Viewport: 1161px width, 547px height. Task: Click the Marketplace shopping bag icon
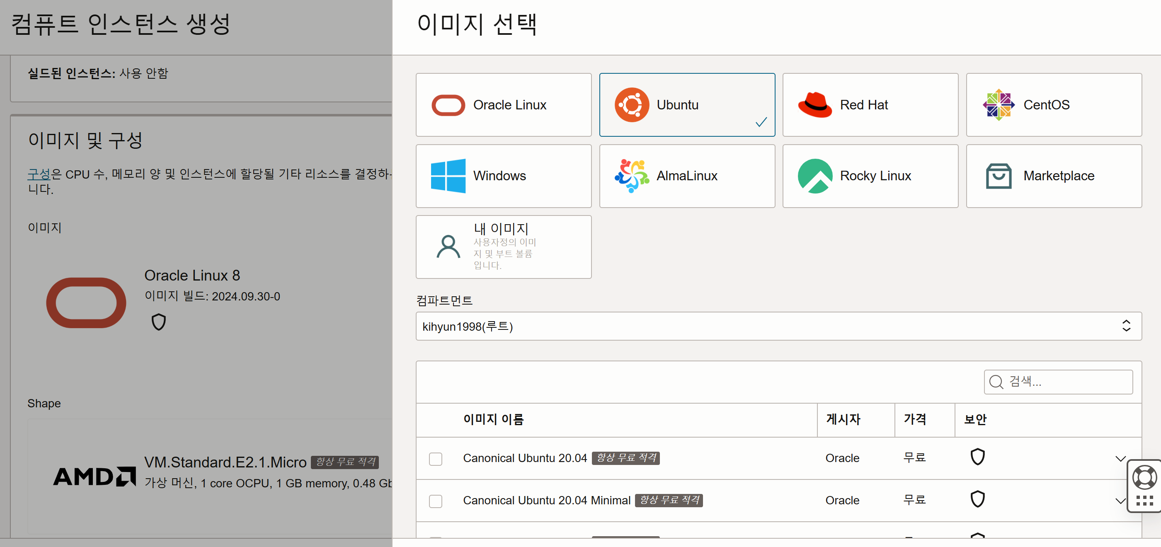998,176
